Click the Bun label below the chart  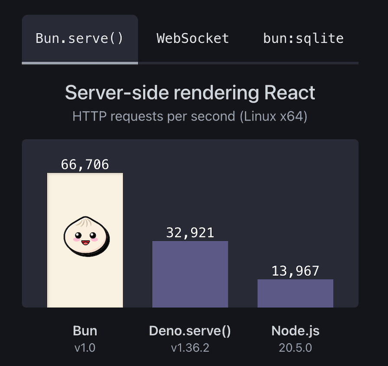tap(85, 330)
